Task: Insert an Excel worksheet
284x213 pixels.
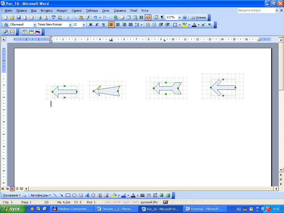Action: tap(135, 17)
